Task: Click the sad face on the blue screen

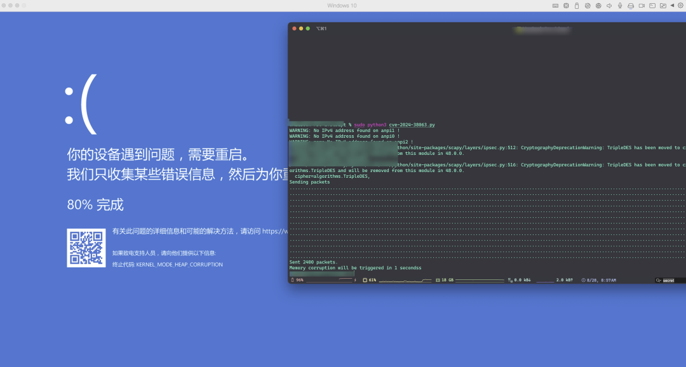Action: point(81,104)
